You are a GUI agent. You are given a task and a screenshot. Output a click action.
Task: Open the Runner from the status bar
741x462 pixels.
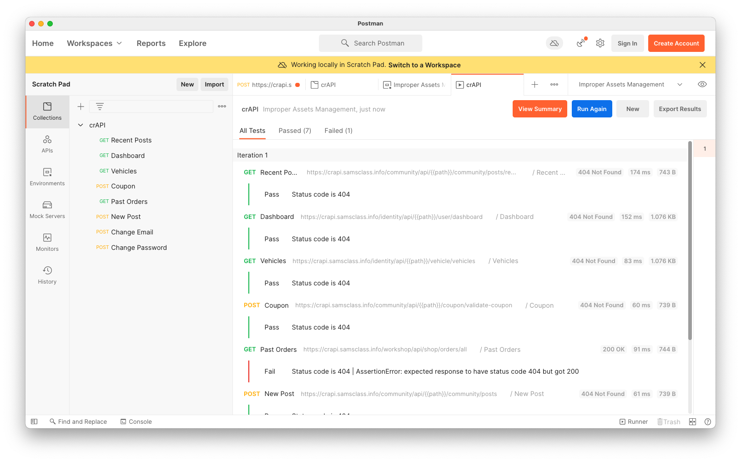(x=634, y=422)
